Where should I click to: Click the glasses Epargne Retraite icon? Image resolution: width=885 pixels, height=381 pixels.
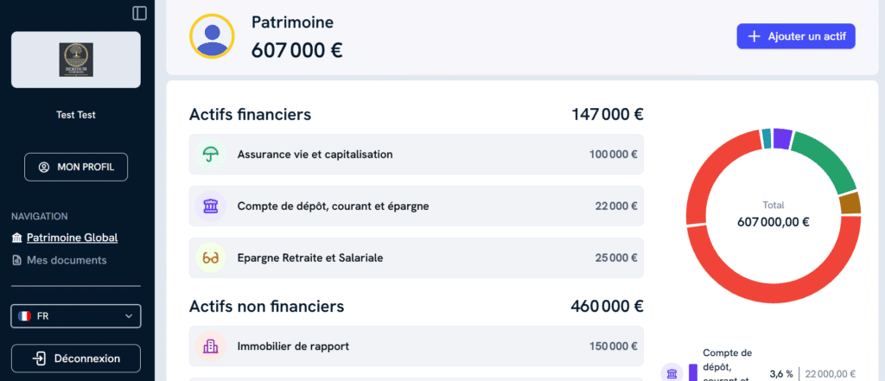[209, 257]
